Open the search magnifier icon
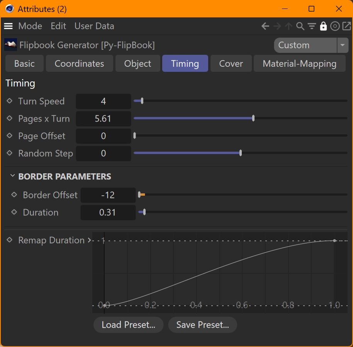353x347 pixels. pos(300,26)
